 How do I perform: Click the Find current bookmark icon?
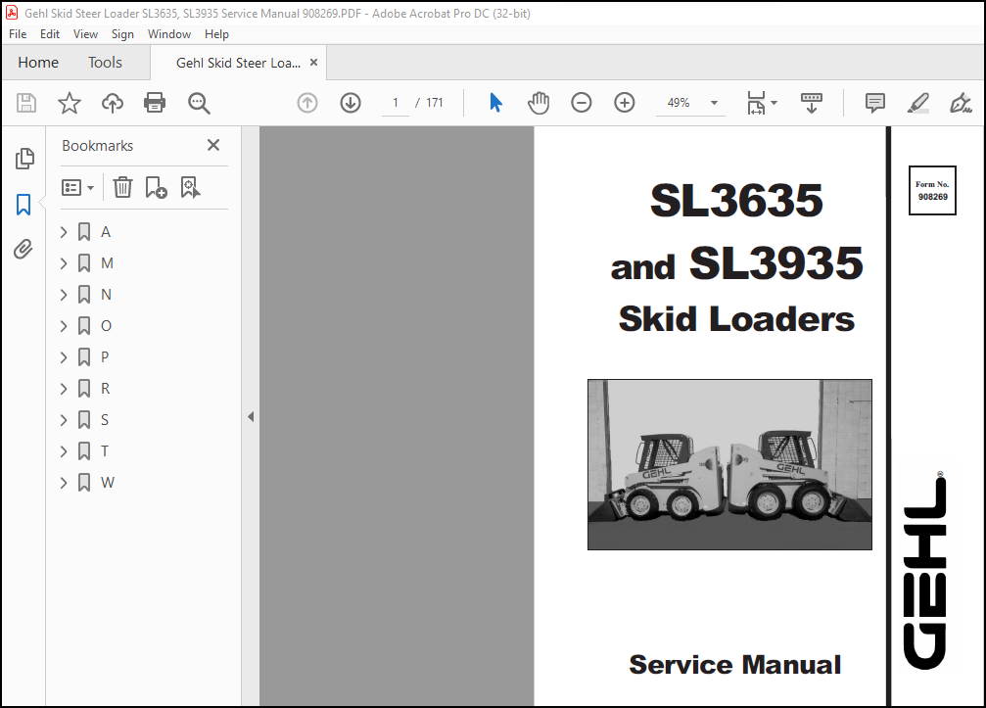[x=190, y=187]
